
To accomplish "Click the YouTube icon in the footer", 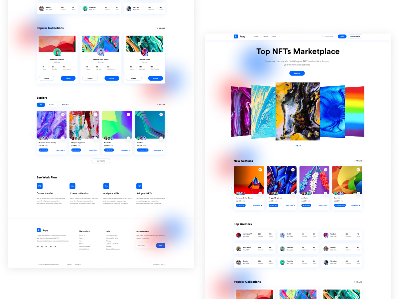I will click(x=38, y=247).
